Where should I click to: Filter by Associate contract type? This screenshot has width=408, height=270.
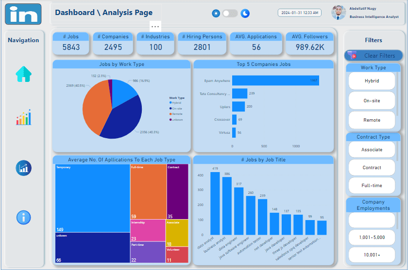372,149
